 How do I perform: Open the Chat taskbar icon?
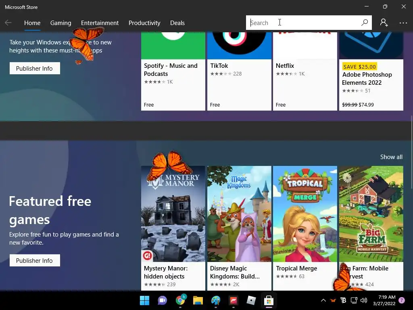click(x=162, y=300)
